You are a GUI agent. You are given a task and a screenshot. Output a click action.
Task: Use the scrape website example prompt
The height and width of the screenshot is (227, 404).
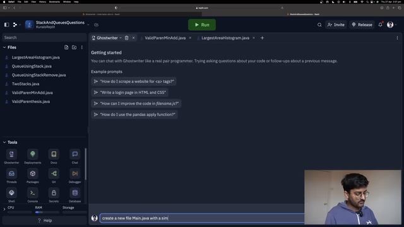(134, 81)
